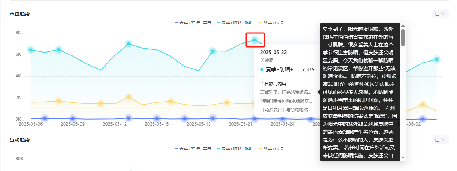Select the blue data point on 2025-05-13
This screenshot has height=171, width=457.
tap(129, 118)
